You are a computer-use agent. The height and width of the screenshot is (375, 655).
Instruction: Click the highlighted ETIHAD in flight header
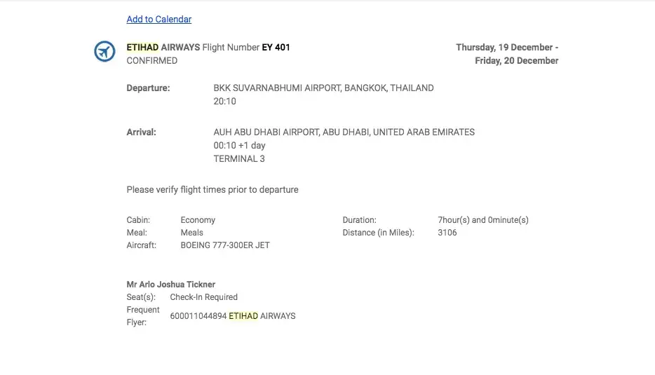tap(142, 48)
